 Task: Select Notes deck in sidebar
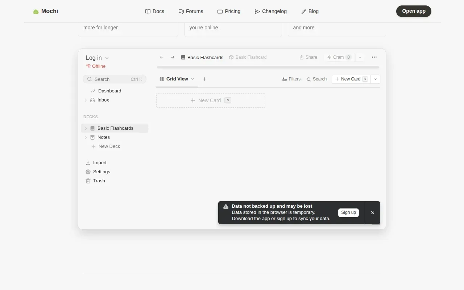pos(115,137)
